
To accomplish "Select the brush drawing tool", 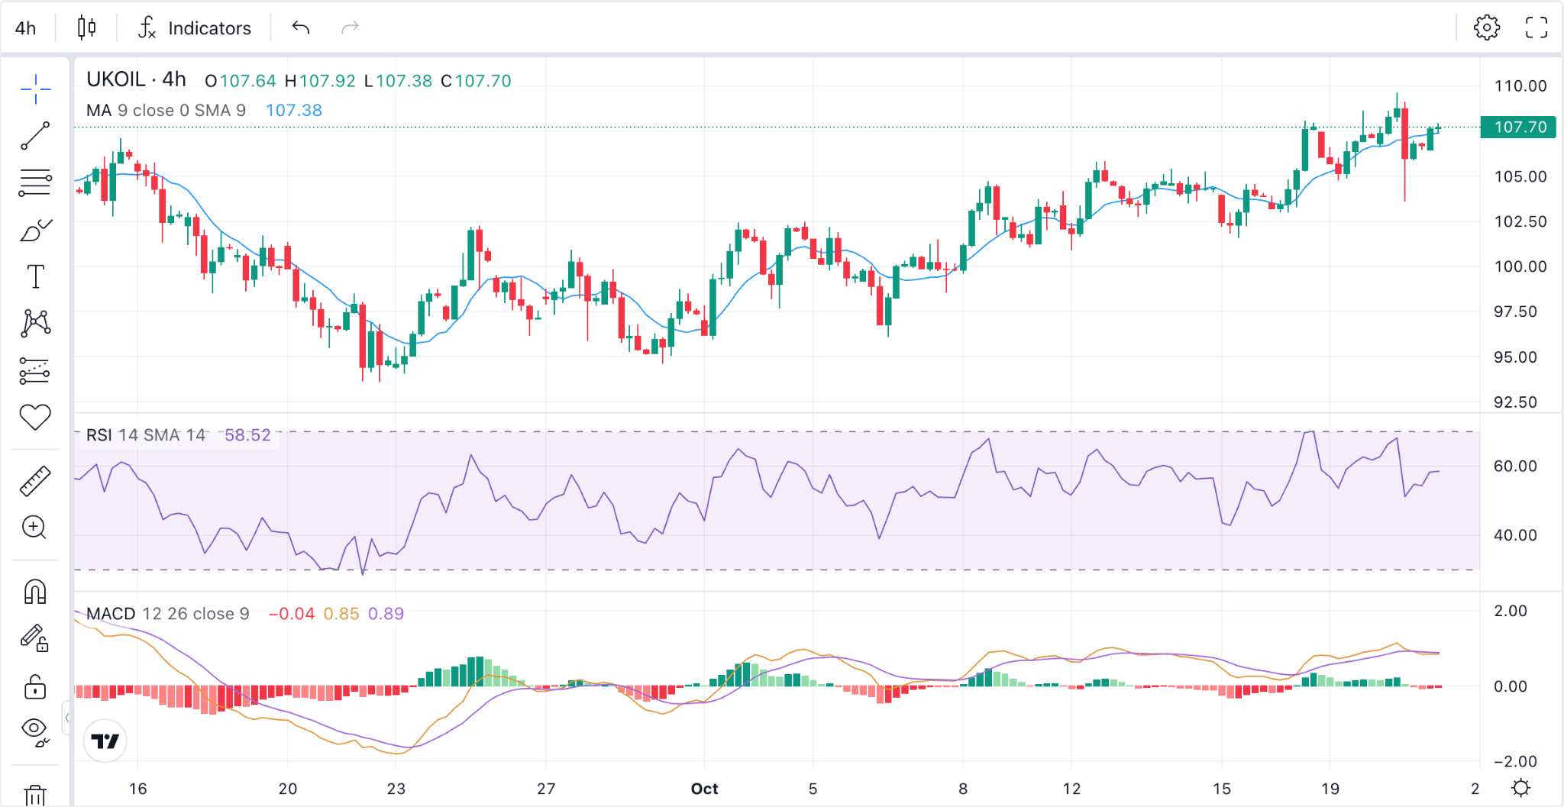I will (35, 230).
